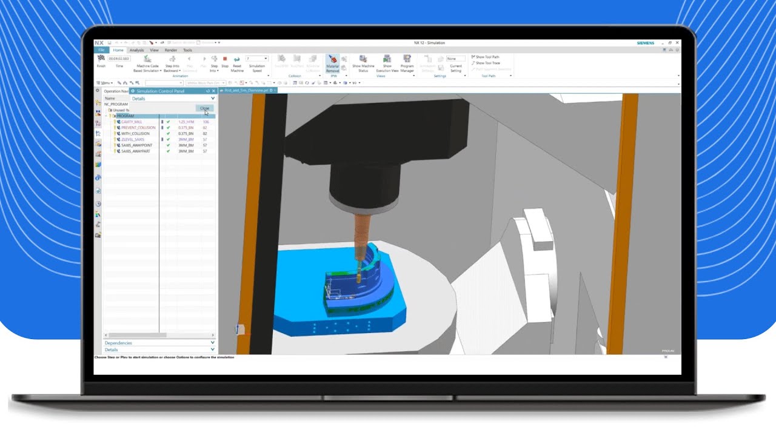
Task: Click the NX logo
Action: coord(99,43)
